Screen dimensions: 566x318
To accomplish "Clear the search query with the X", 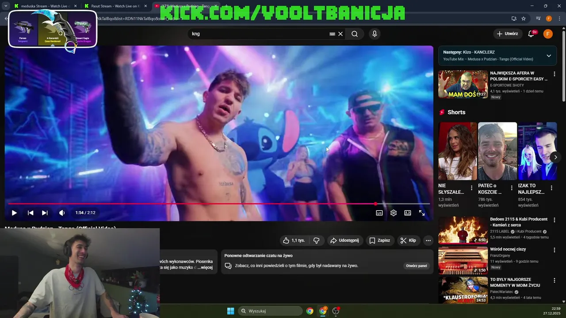I will [340, 34].
